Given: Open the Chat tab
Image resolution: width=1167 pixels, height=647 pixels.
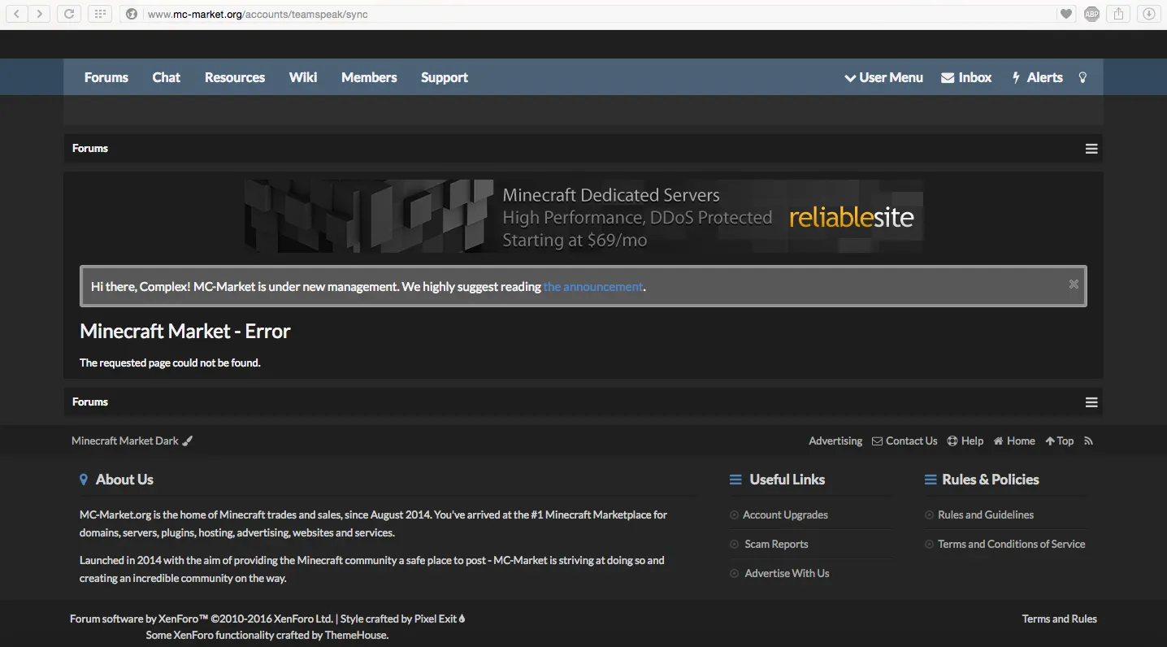Looking at the screenshot, I should coord(167,77).
